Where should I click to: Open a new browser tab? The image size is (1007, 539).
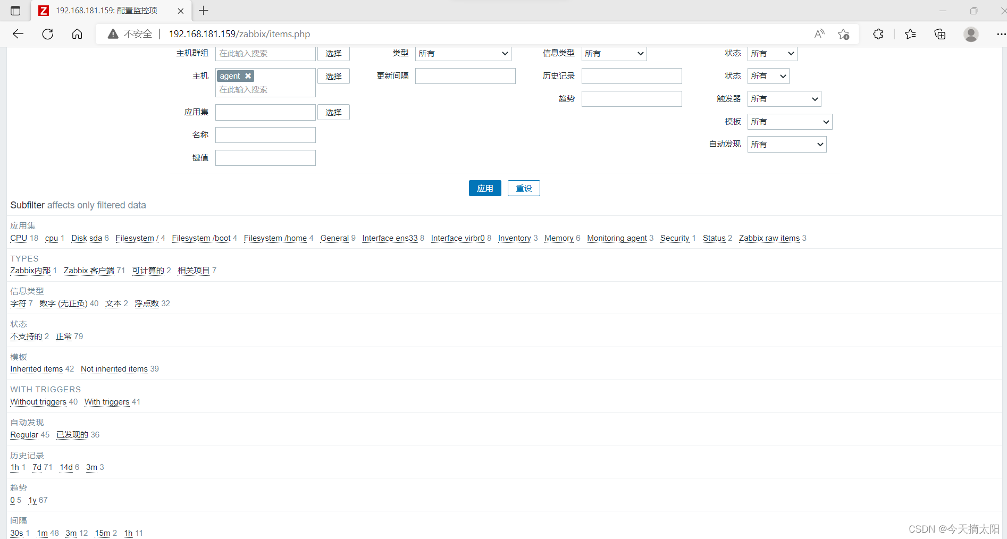click(203, 11)
